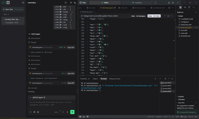
Task: Click Keep to confirm applied changes
Action: [154, 16]
